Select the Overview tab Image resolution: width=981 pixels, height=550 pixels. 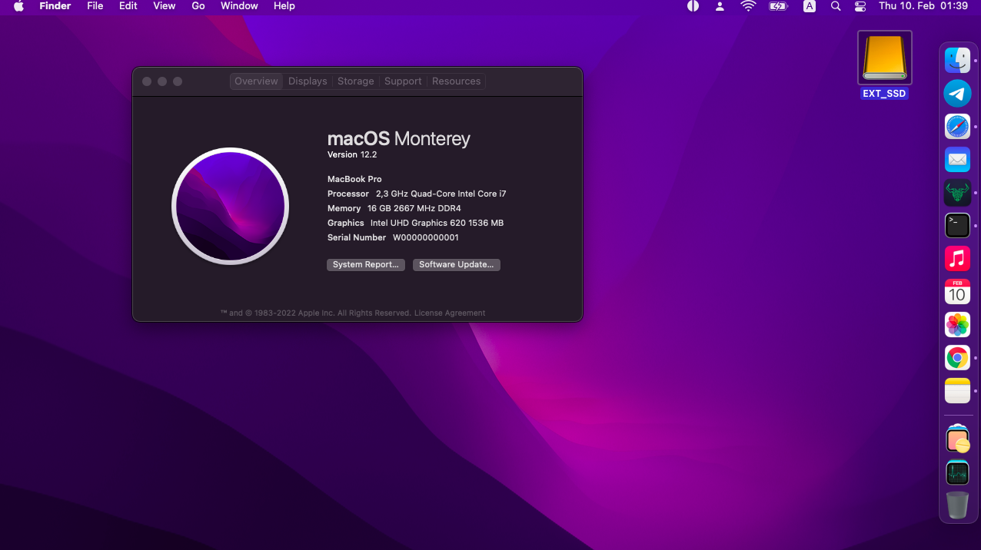[256, 81]
